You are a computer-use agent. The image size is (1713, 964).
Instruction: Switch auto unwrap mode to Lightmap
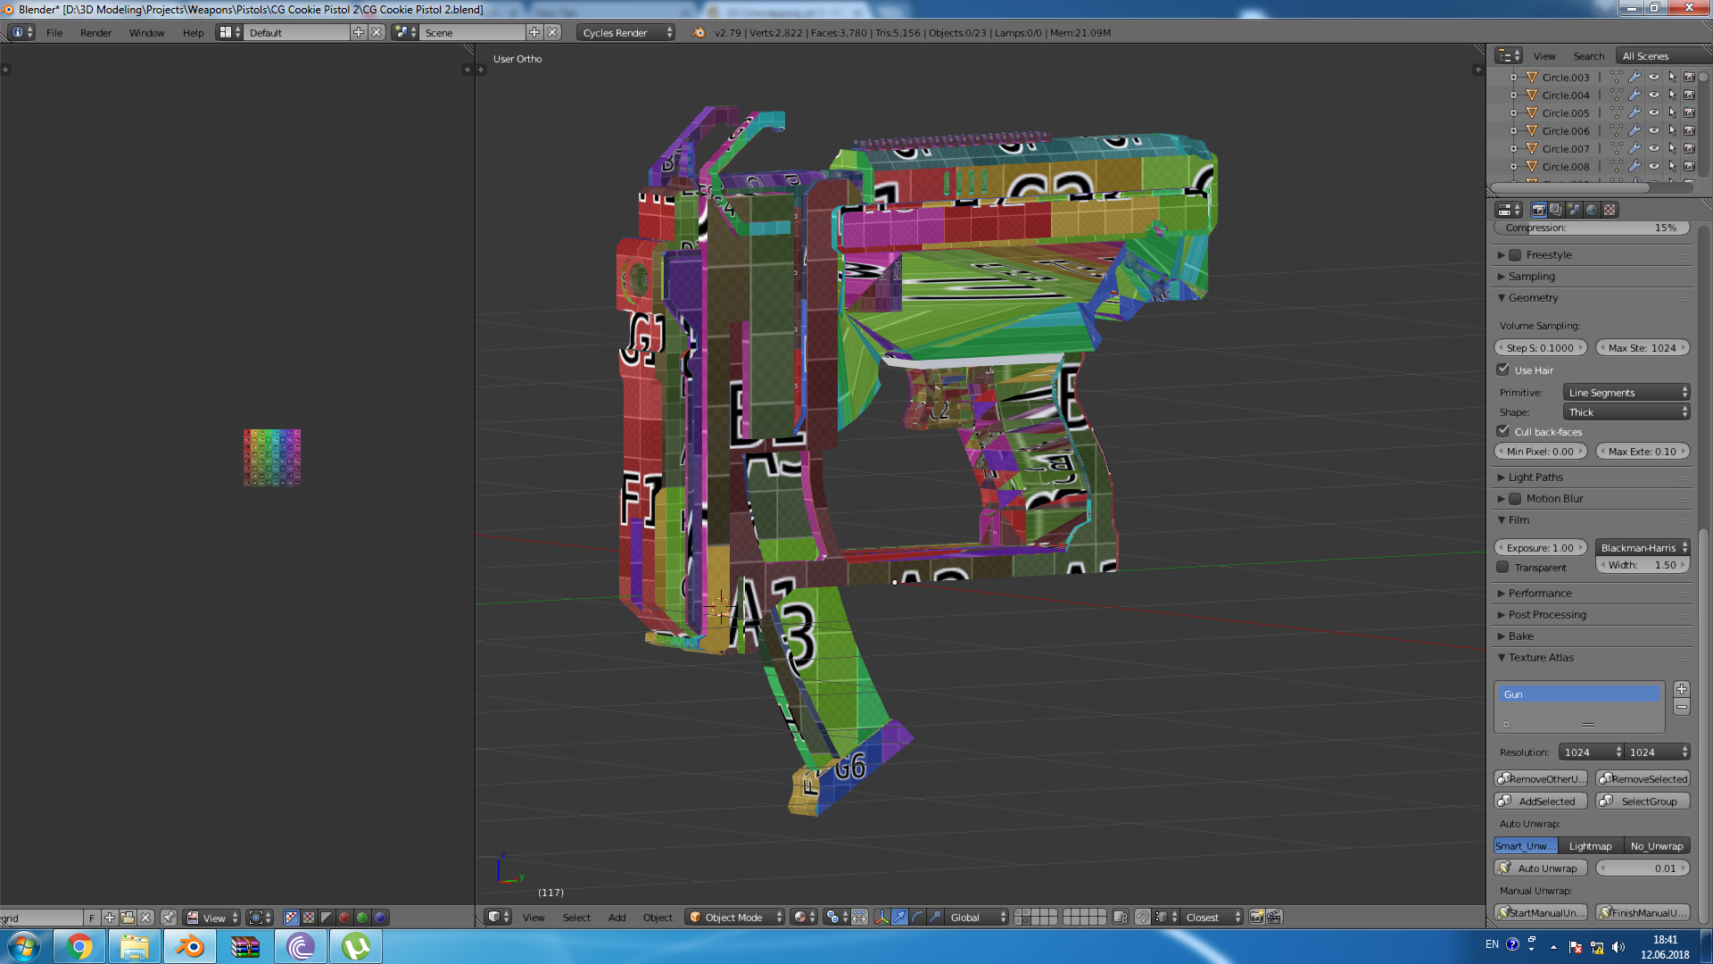point(1590,846)
